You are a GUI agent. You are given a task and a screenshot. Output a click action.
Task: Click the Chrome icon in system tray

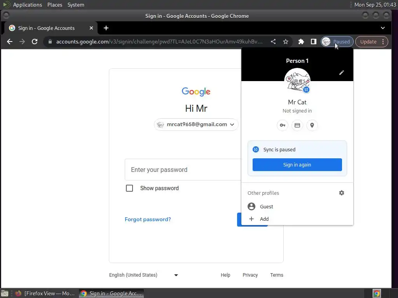tap(377, 293)
